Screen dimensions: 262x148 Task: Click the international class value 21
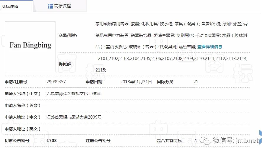point(196,82)
